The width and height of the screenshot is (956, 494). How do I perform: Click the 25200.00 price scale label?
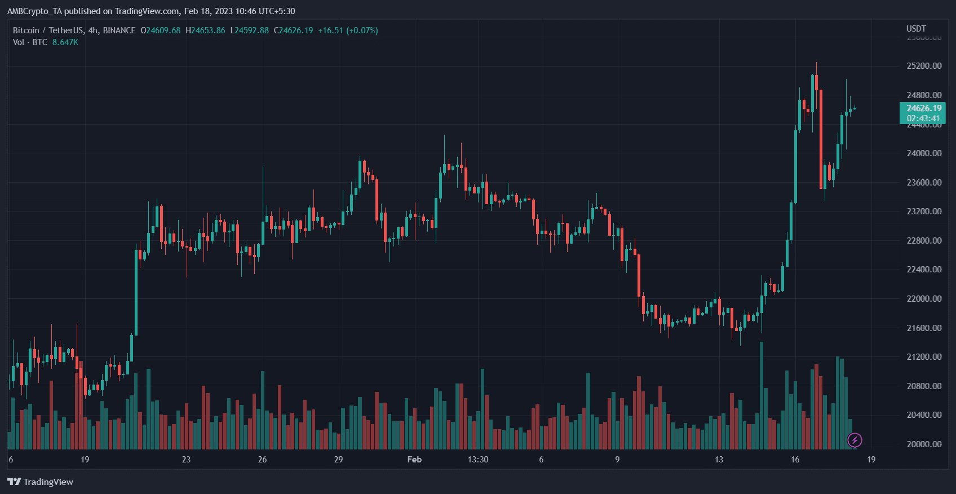point(924,66)
